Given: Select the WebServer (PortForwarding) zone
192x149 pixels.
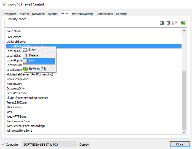Looking at the screenshot, I should pyautogui.click(x=26, y=126).
